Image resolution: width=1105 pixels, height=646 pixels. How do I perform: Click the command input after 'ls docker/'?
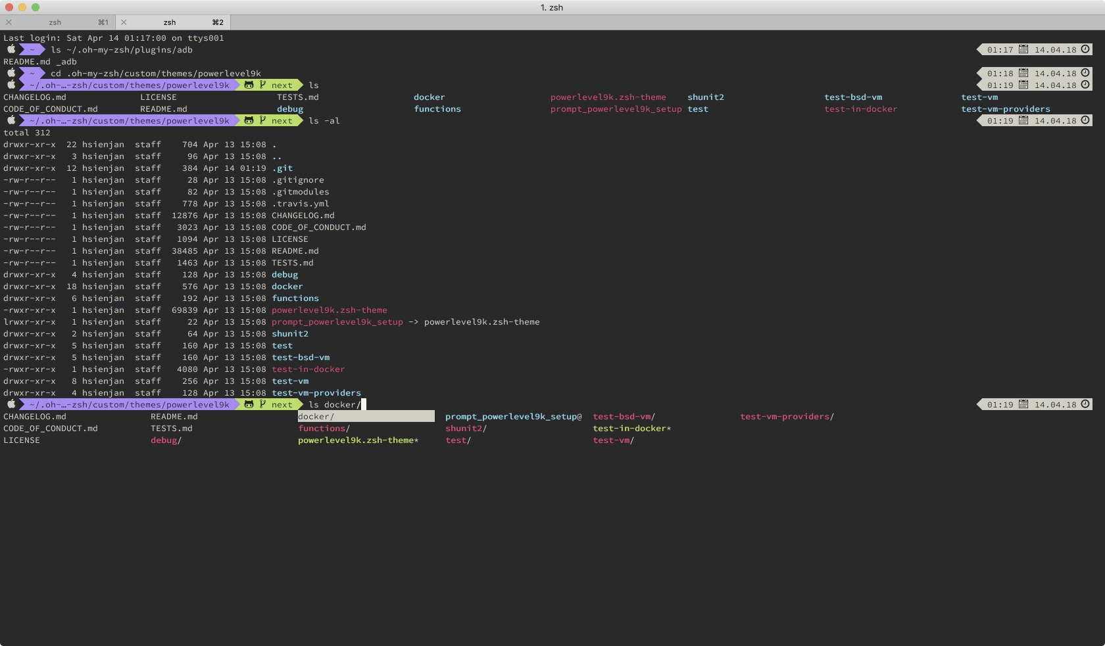363,405
